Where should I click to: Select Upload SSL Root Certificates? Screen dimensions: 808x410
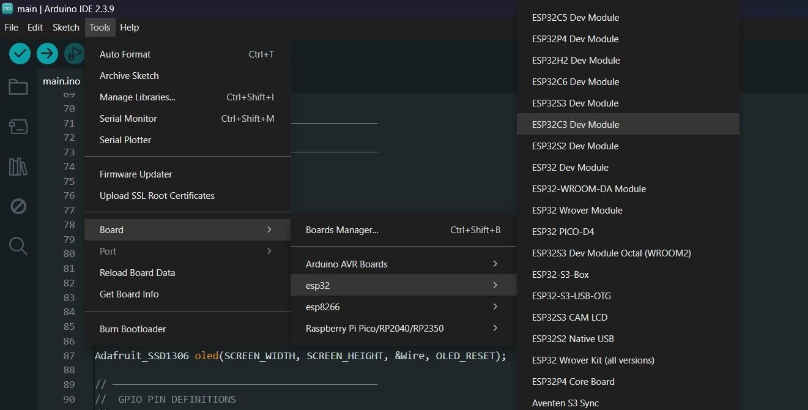coord(187,196)
